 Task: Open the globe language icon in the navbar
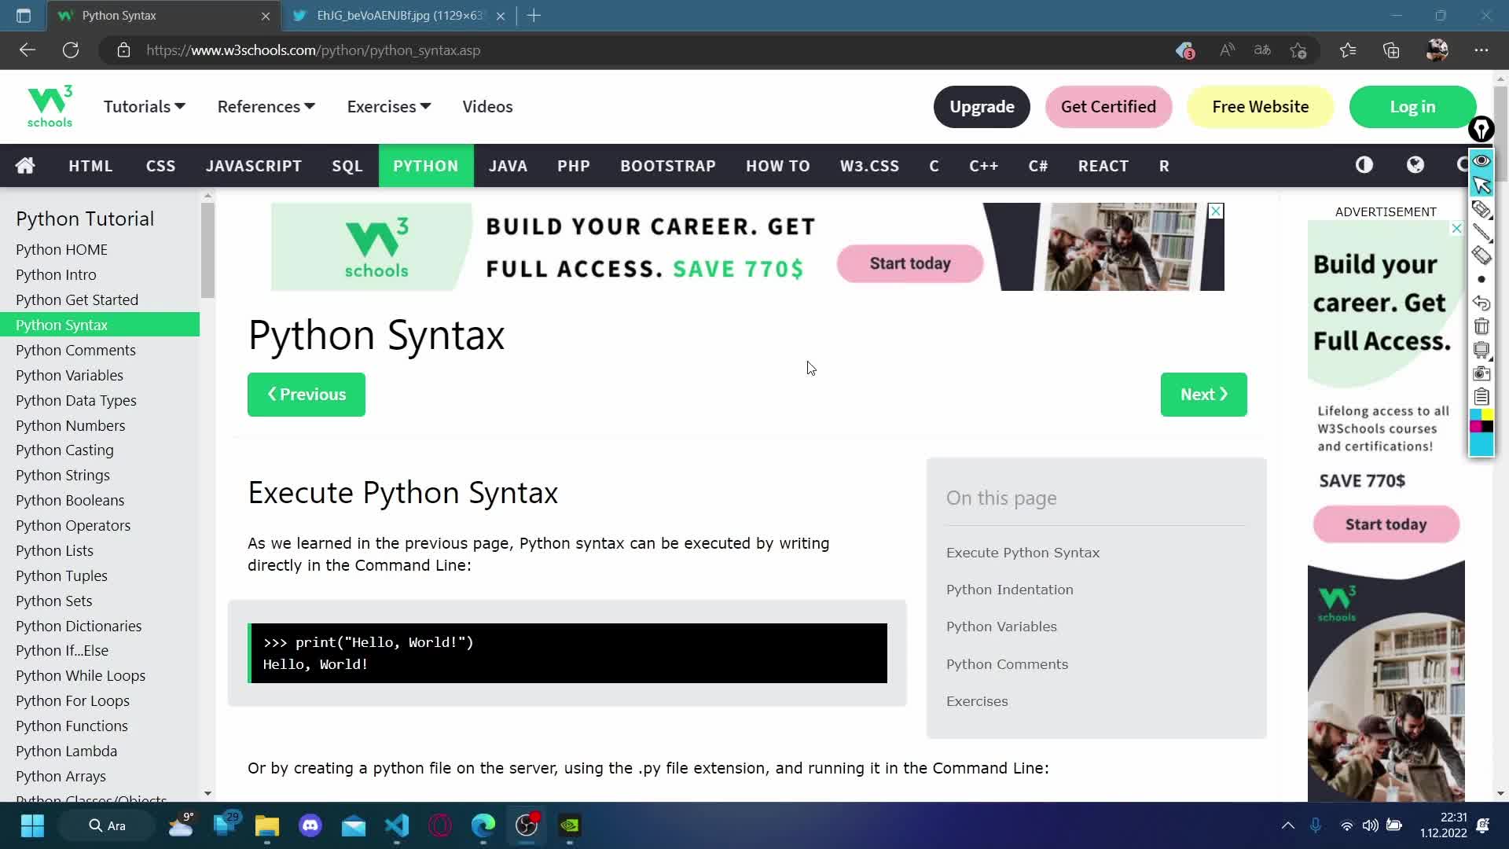(x=1415, y=165)
